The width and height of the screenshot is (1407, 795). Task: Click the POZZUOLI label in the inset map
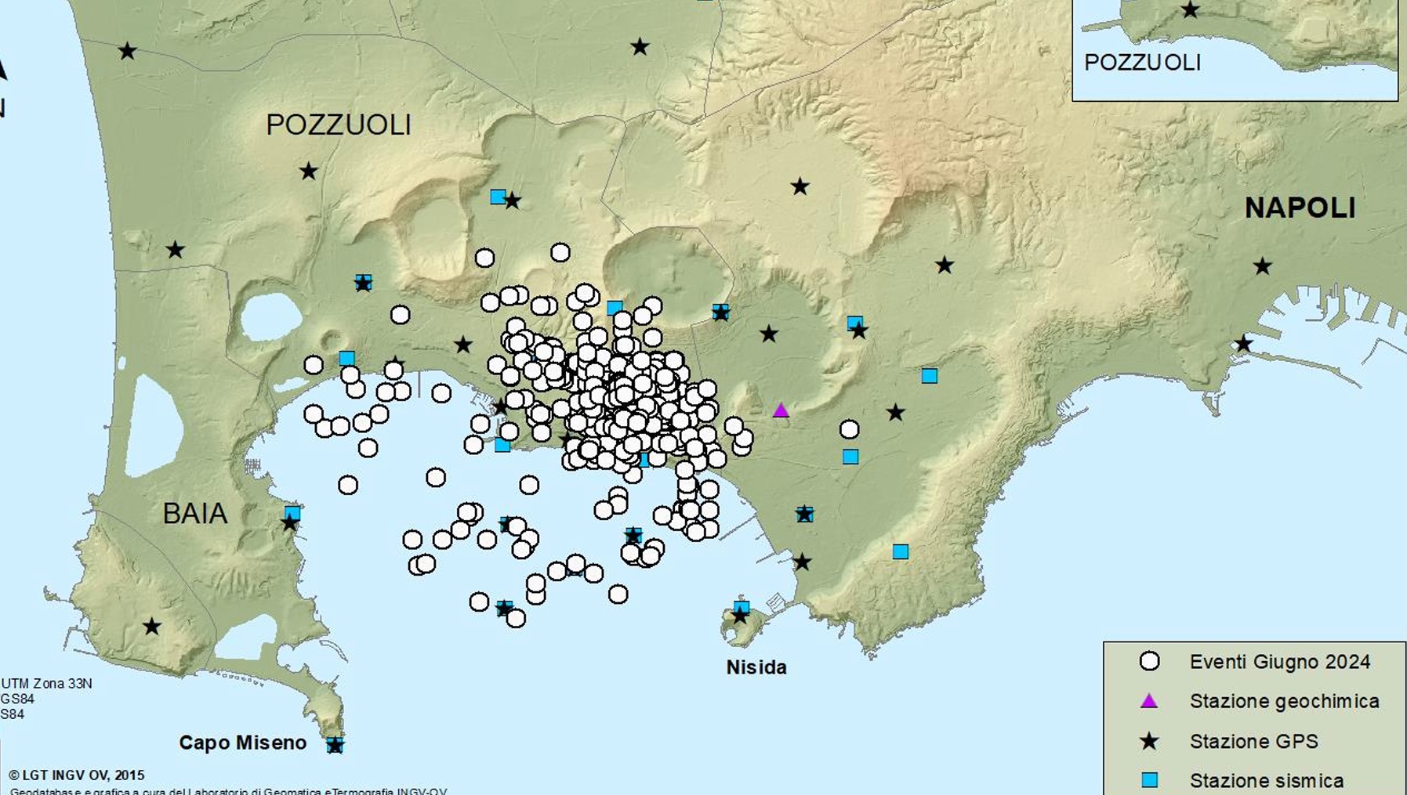pos(1142,63)
